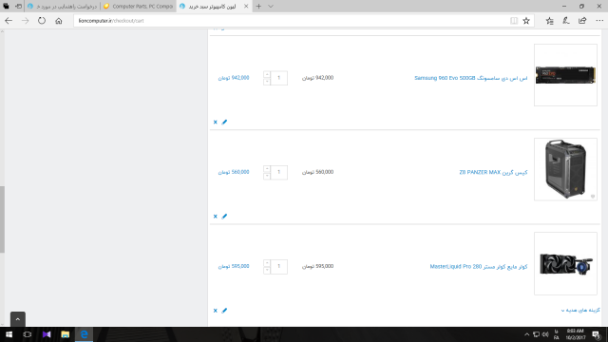Increase quantity of MasterLiquid Pro 280
608x342 pixels.
(267, 263)
